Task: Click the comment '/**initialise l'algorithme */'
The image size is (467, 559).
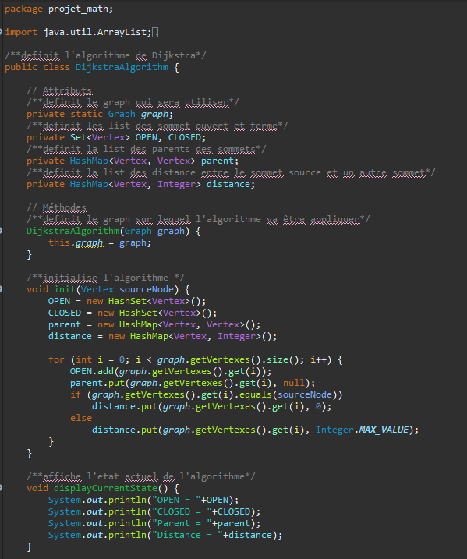Action: point(105,278)
